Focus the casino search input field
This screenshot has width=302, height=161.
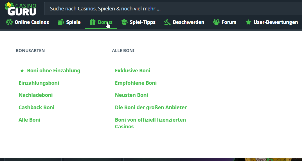(169, 9)
